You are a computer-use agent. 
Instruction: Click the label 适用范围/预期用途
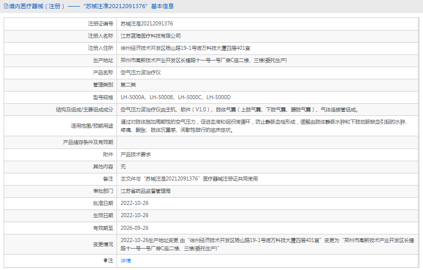pos(92,126)
